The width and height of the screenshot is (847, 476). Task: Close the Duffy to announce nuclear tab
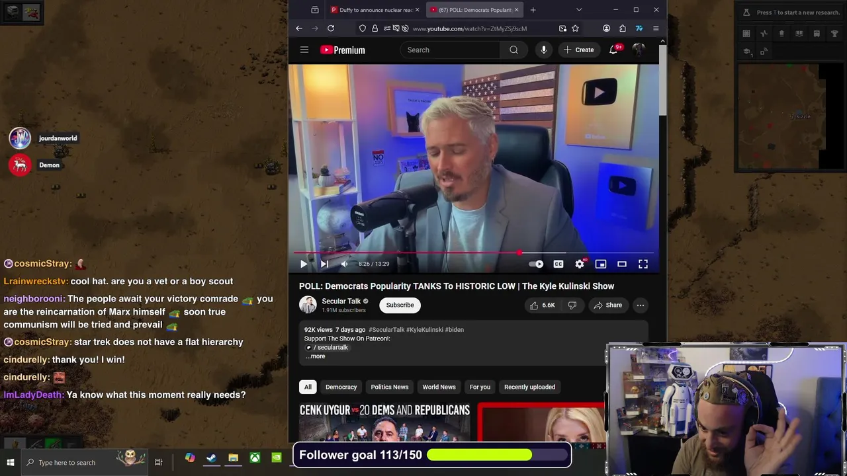(x=417, y=10)
